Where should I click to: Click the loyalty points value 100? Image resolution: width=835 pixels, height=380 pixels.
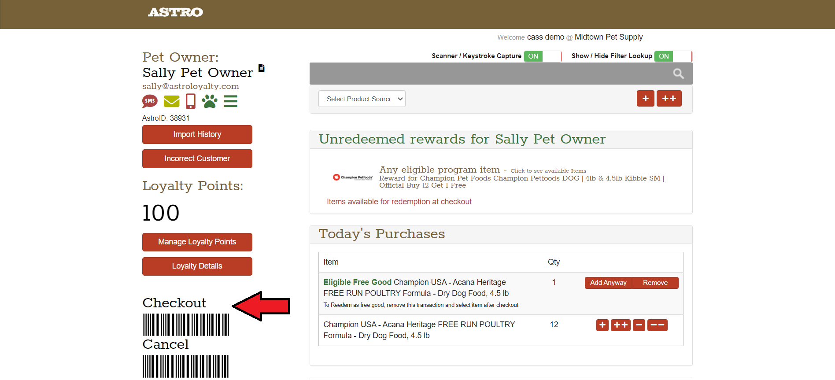tap(161, 213)
